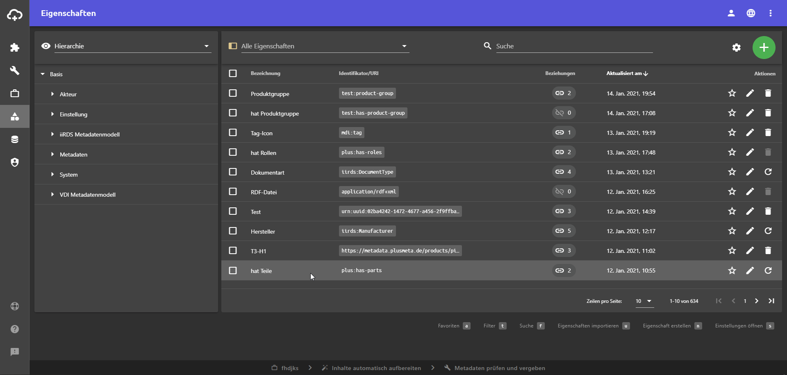
Task: Open the database sidebar icon
Action: (15, 139)
